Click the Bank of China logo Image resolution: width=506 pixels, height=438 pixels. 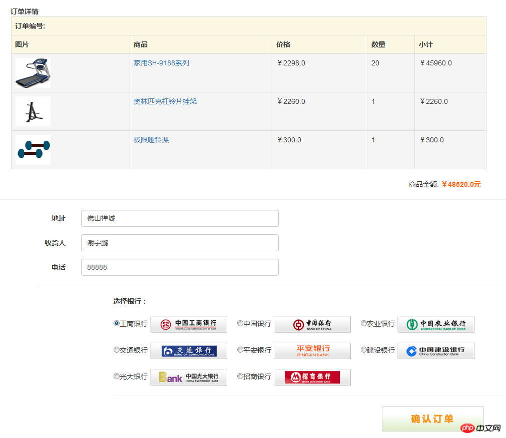pyautogui.click(x=312, y=324)
